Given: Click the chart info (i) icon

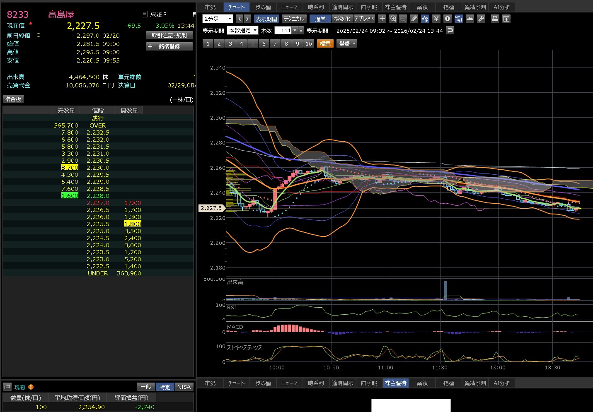Looking at the screenshot, I should 447,19.
